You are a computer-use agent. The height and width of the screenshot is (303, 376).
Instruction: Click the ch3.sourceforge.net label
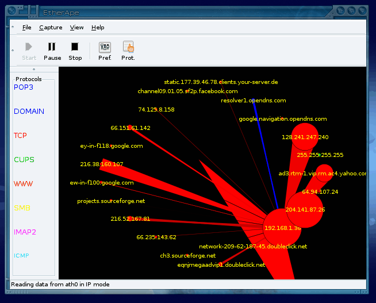pyautogui.click(x=188, y=256)
